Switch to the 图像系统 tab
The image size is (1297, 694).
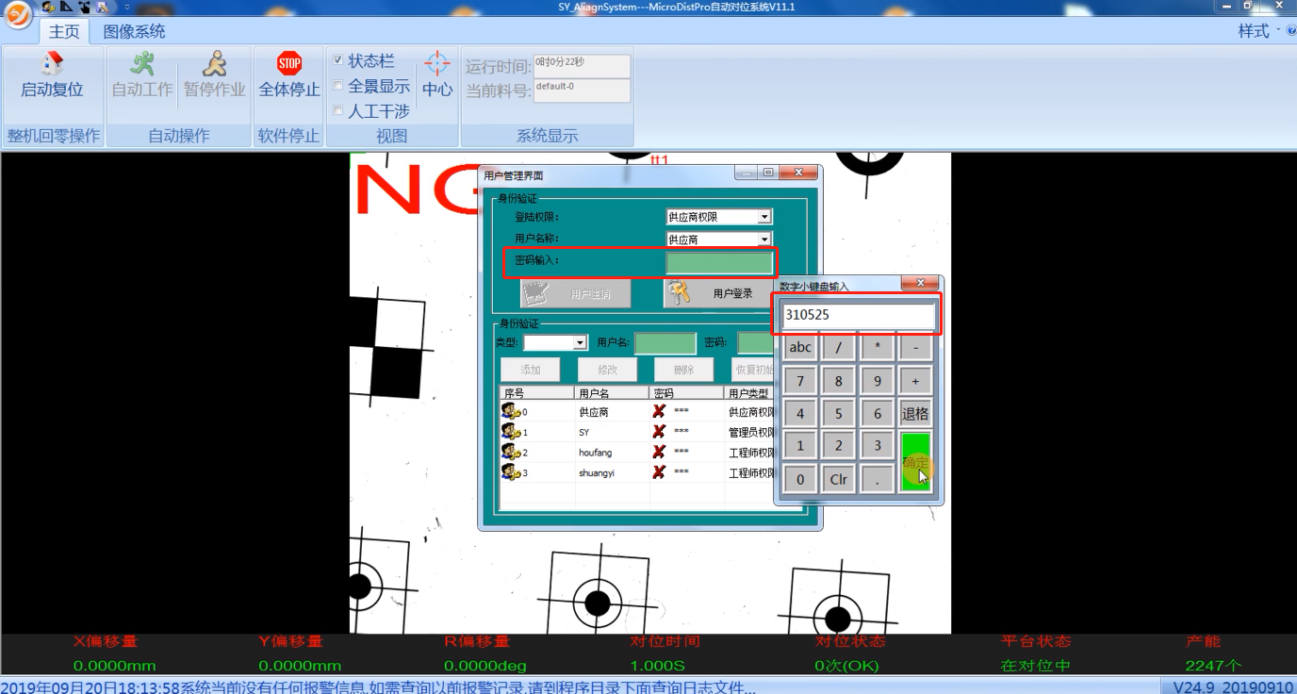(x=134, y=31)
